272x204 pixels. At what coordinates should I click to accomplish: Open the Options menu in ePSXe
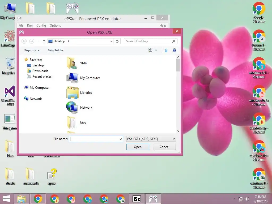[x=55, y=25]
